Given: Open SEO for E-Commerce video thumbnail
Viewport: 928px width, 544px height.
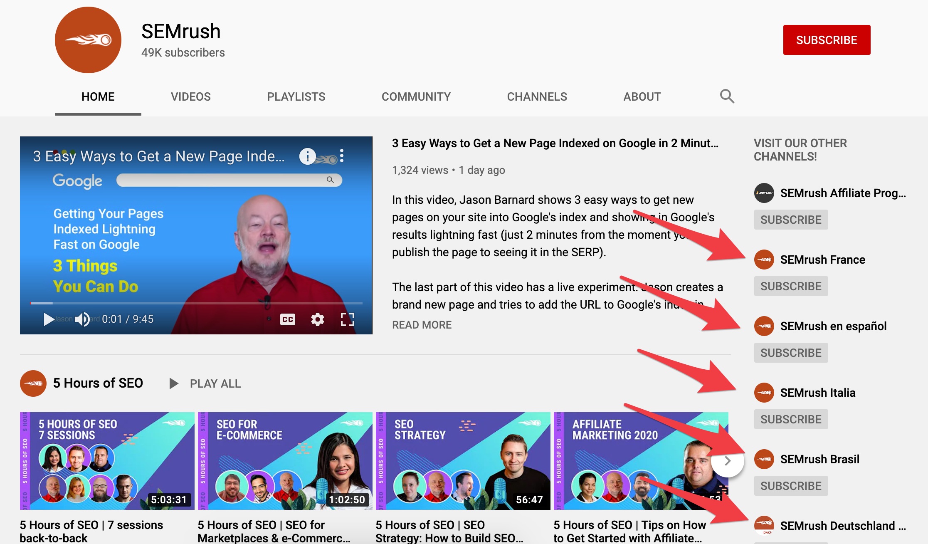Looking at the screenshot, I should (285, 461).
